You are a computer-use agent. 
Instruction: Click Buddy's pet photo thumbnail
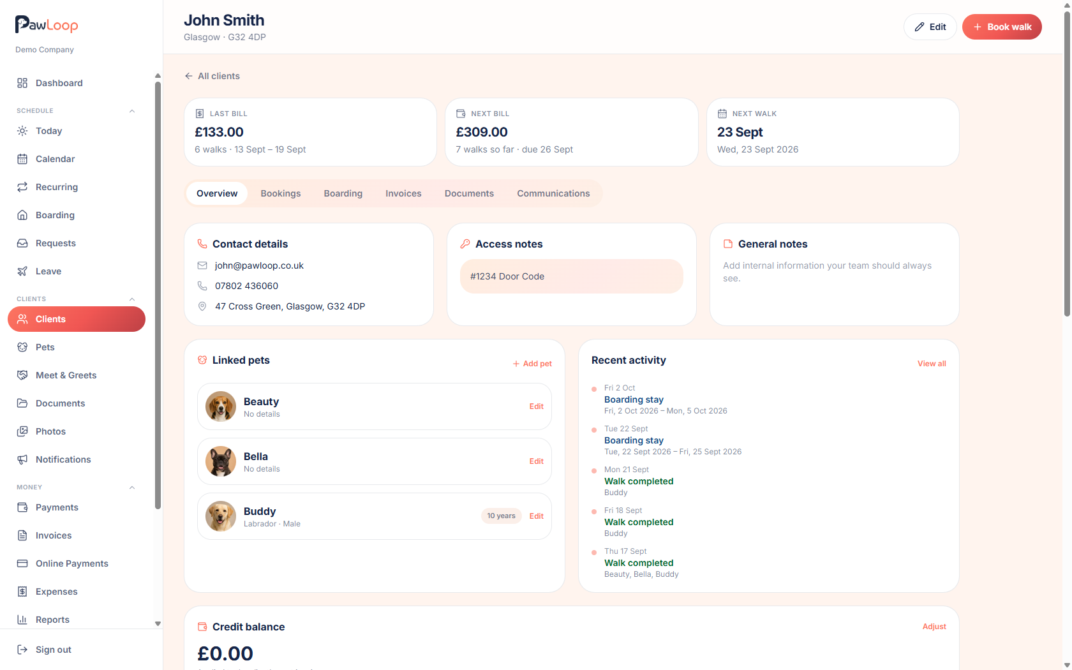tap(221, 516)
